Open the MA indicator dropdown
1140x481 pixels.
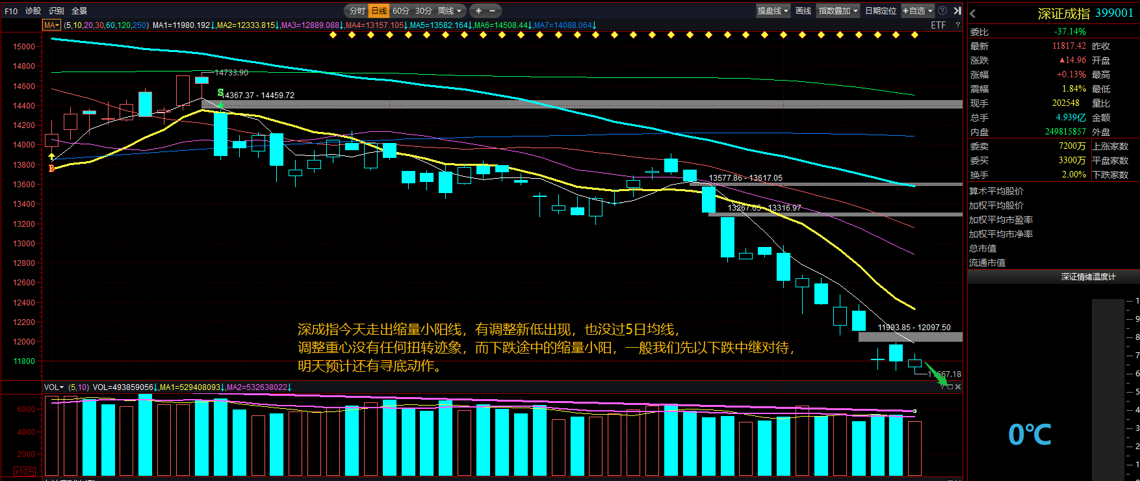[51, 25]
